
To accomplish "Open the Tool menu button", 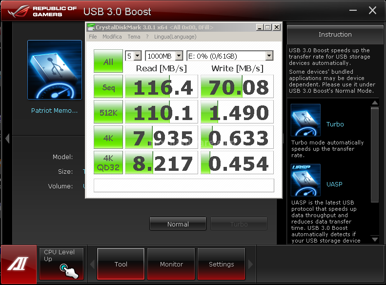I will 121,264.
